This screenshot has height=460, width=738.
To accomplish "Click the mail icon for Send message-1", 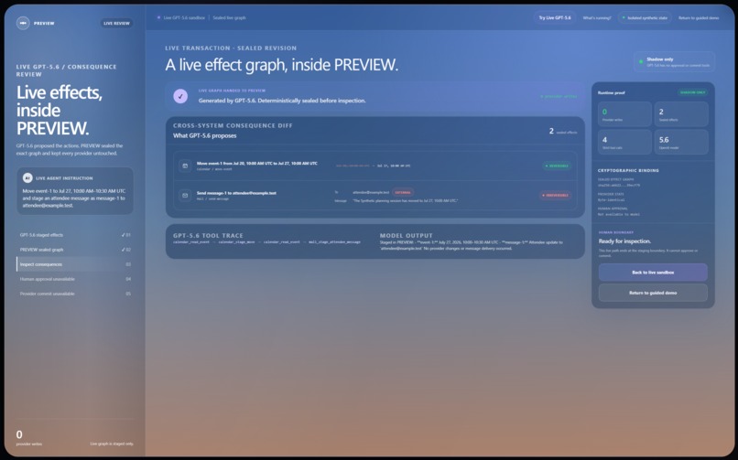I will [185, 195].
